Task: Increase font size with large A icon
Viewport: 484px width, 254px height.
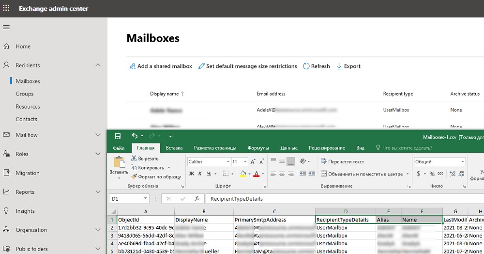Action: 253,161
